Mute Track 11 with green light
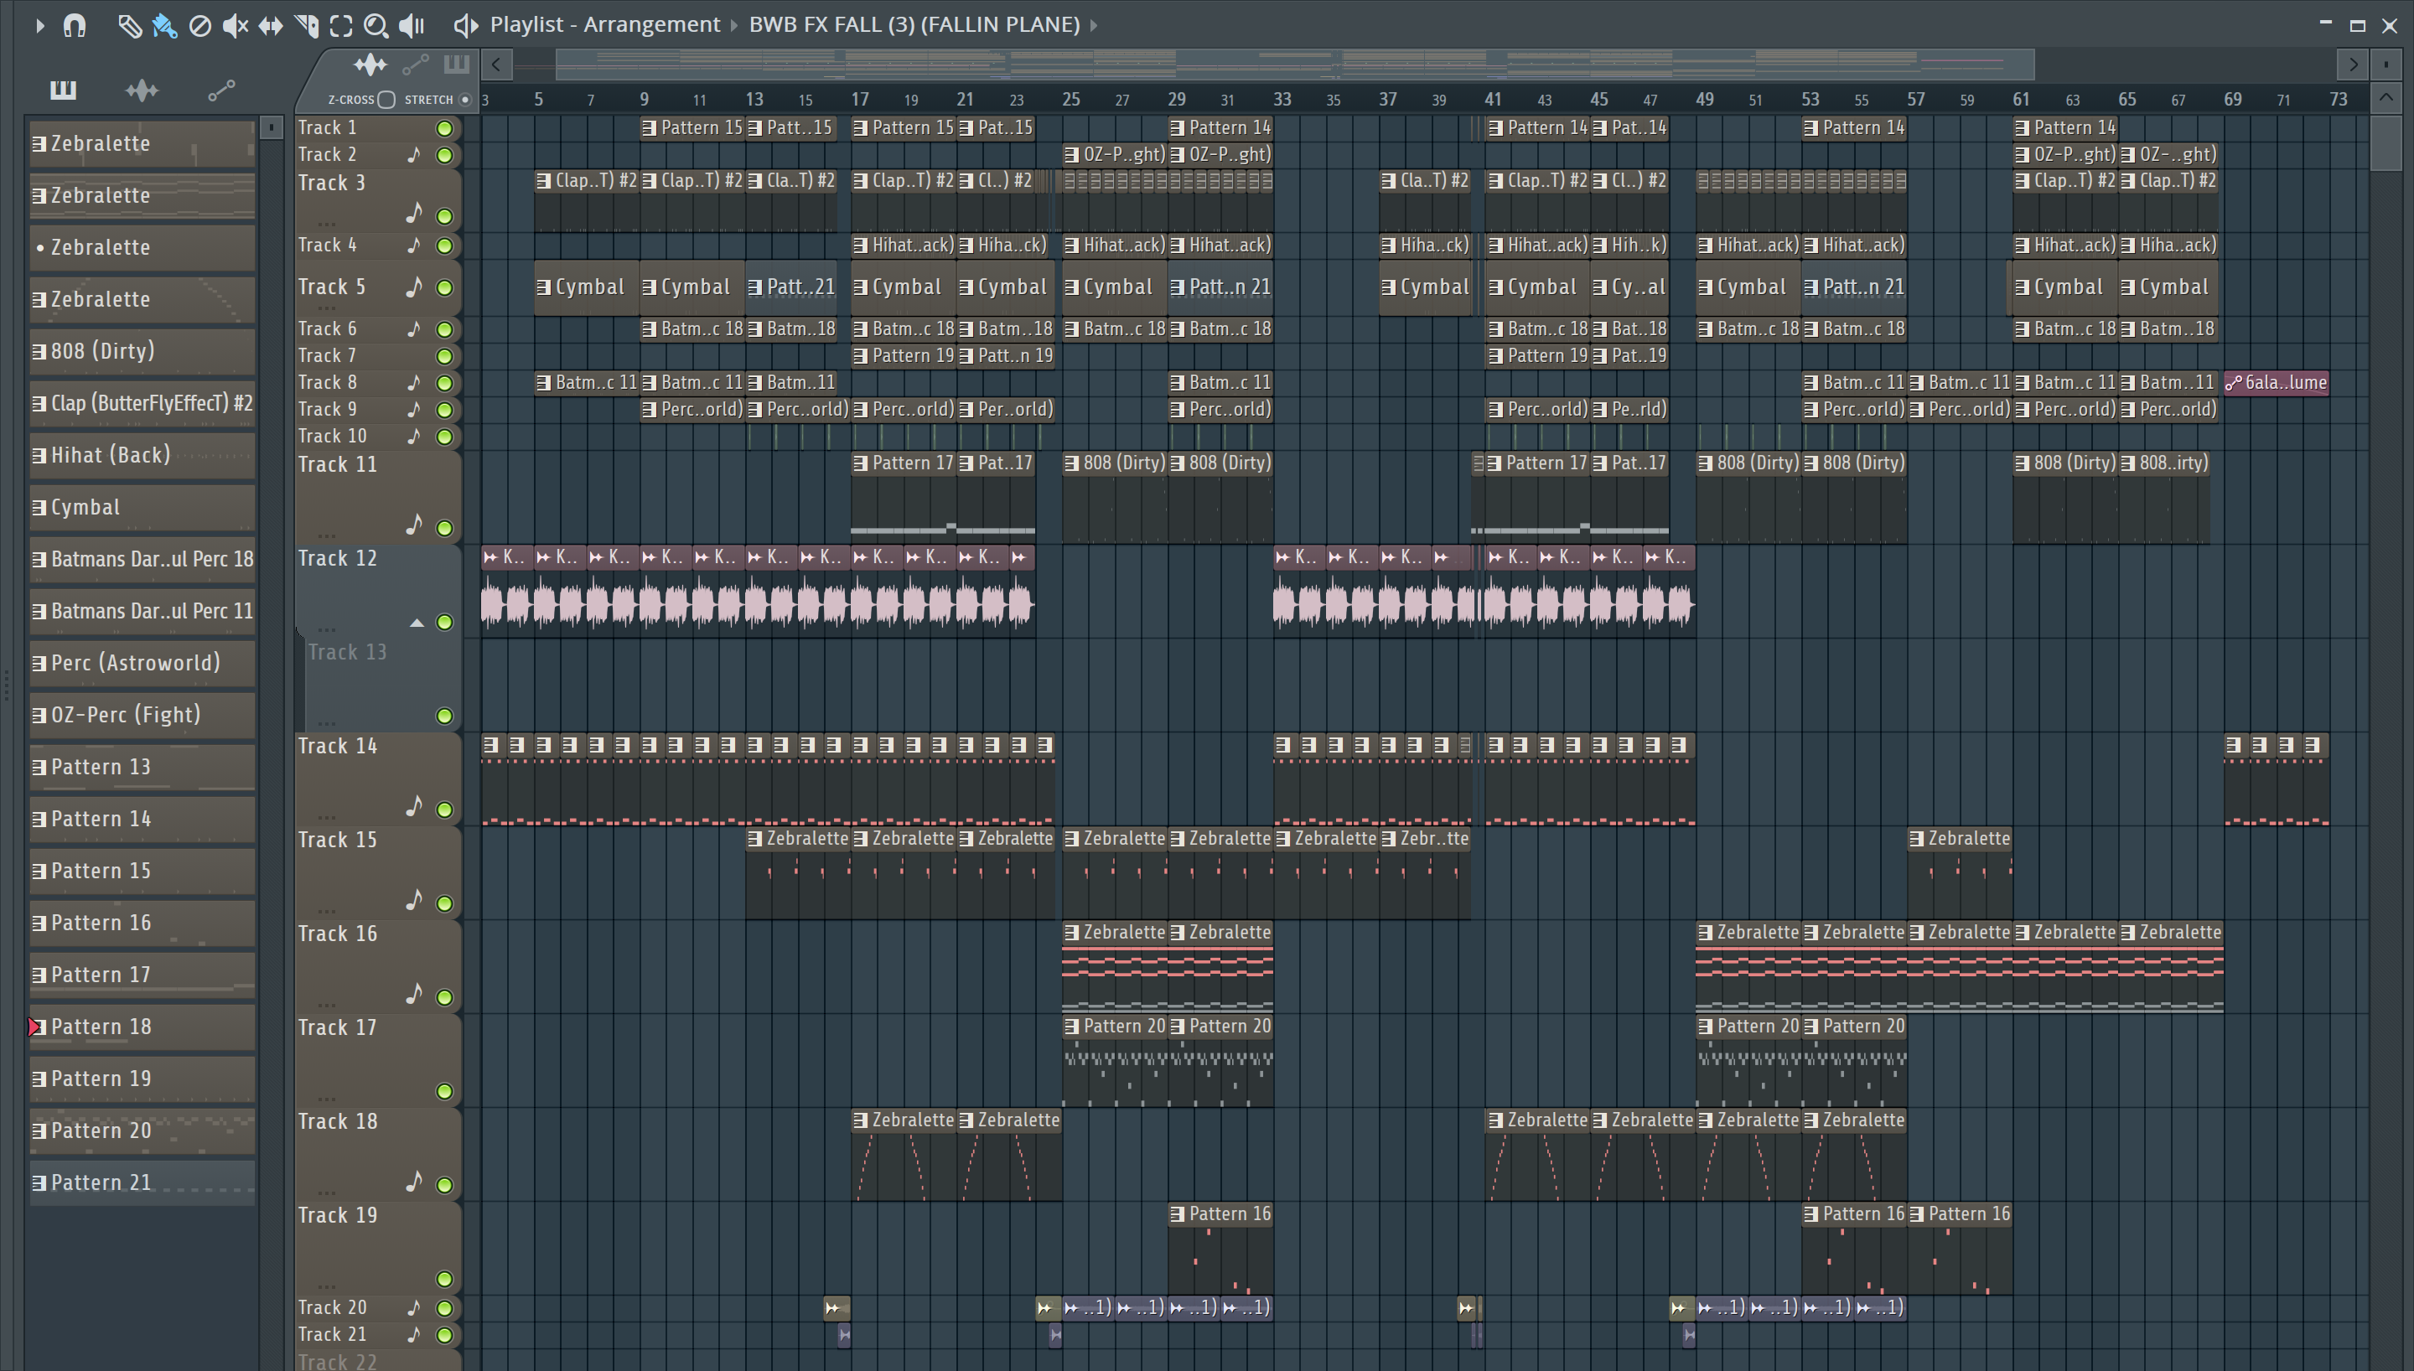 point(444,528)
